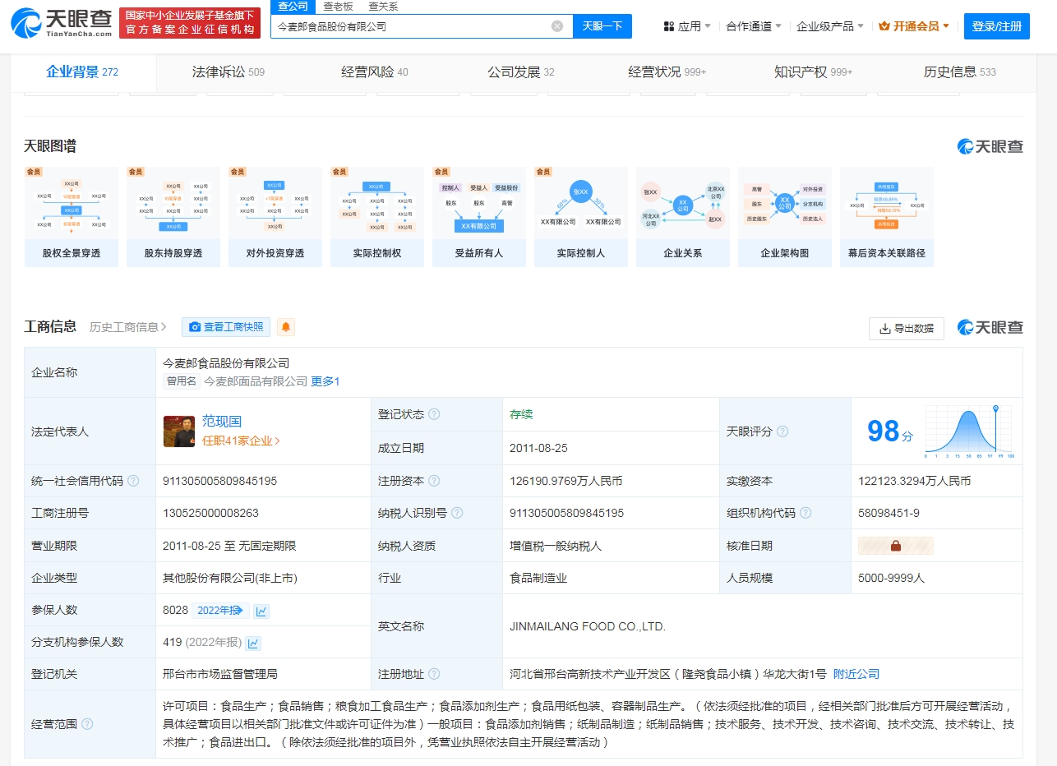
Task: Click help icon next to 天眼评分
Action: tap(782, 431)
